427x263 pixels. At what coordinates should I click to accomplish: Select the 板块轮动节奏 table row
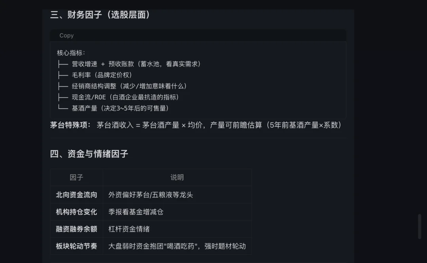pos(76,246)
